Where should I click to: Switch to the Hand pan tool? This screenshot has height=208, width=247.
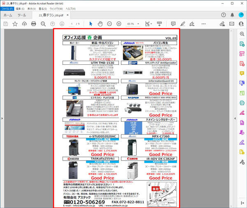pyautogui.click(x=100, y=24)
